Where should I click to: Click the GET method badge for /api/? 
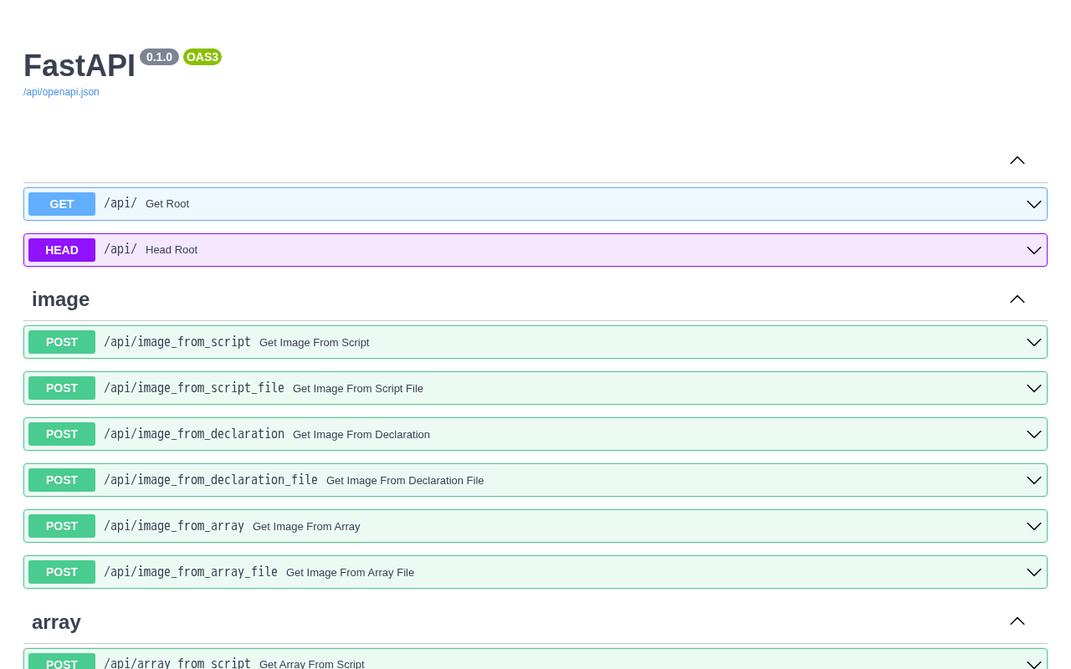(x=62, y=204)
